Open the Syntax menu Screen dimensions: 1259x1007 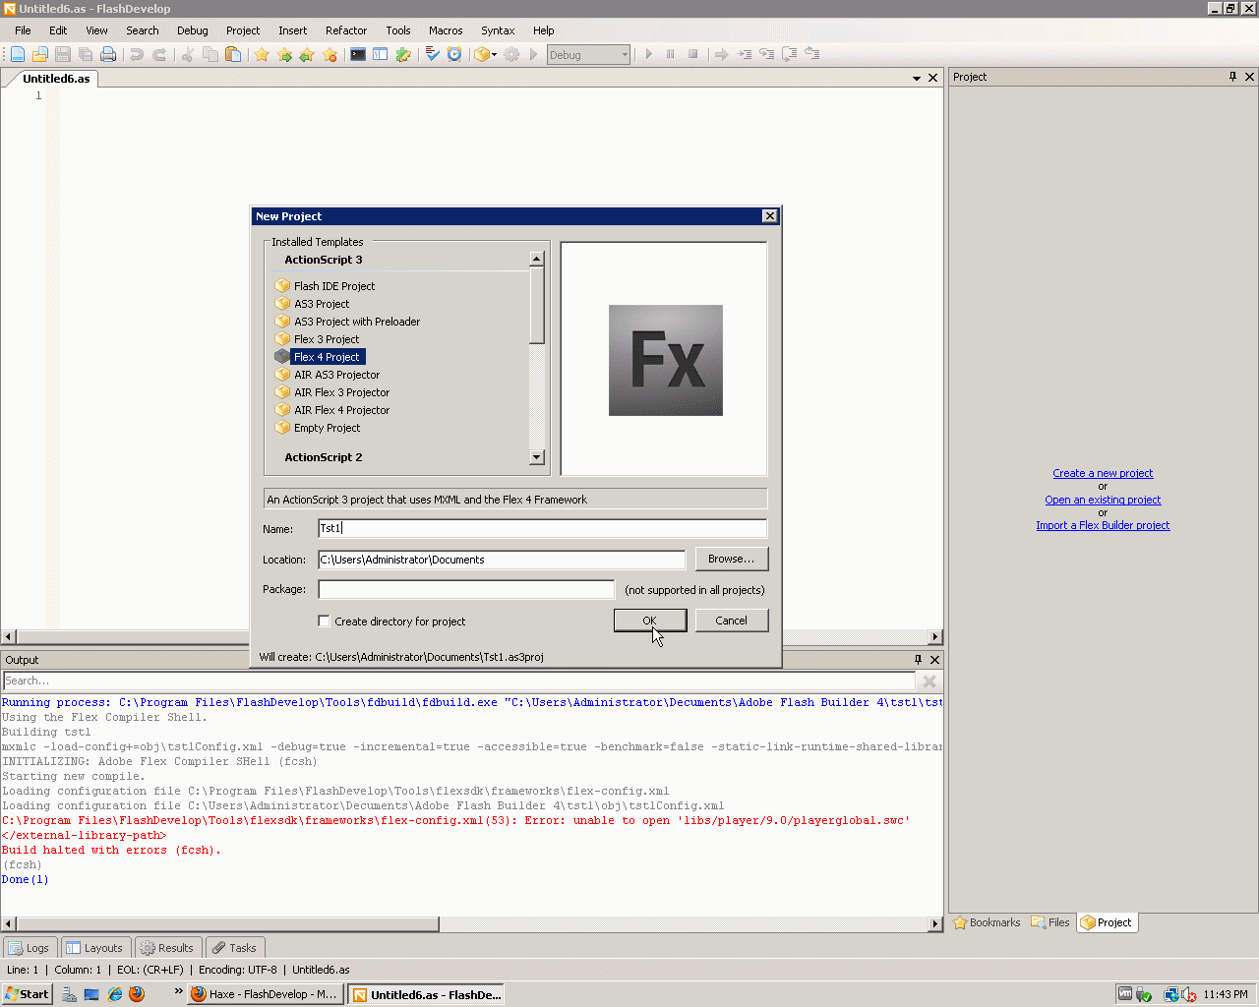pos(498,30)
